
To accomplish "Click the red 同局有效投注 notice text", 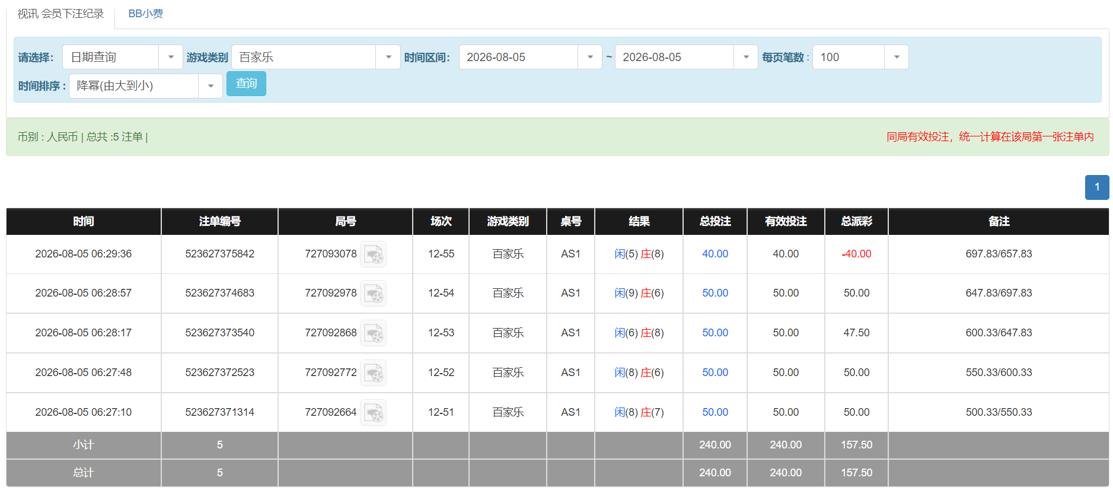I will pos(990,137).
